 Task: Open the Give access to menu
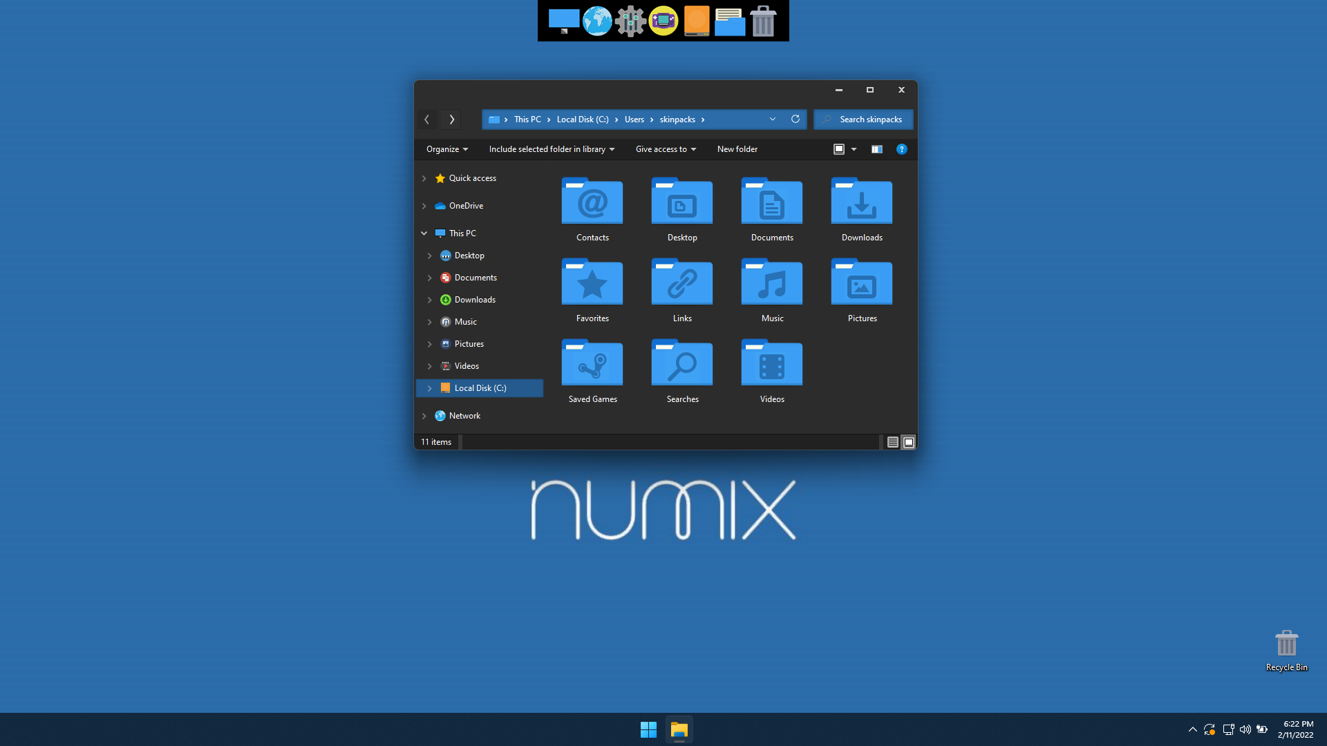[x=666, y=149]
